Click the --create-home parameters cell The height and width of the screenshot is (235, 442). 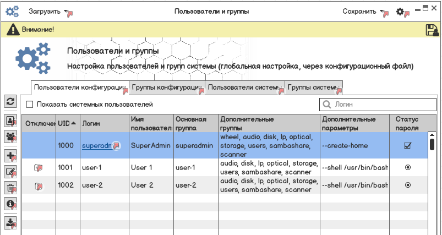click(x=355, y=145)
